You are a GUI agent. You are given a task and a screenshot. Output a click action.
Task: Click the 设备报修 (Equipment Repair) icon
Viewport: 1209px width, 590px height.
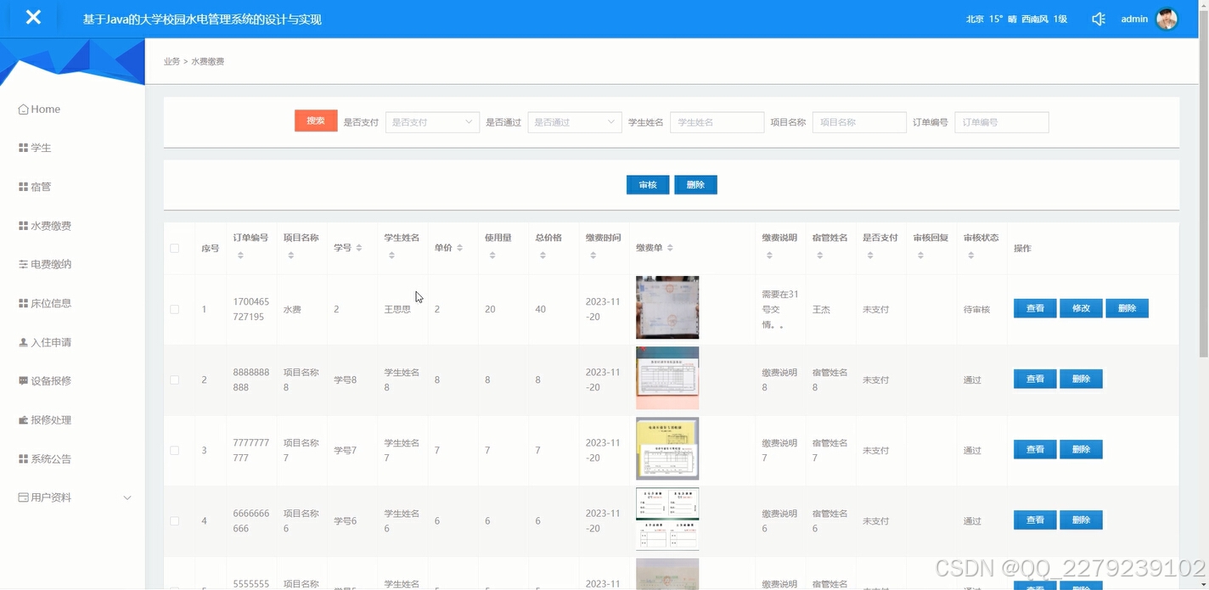(23, 380)
